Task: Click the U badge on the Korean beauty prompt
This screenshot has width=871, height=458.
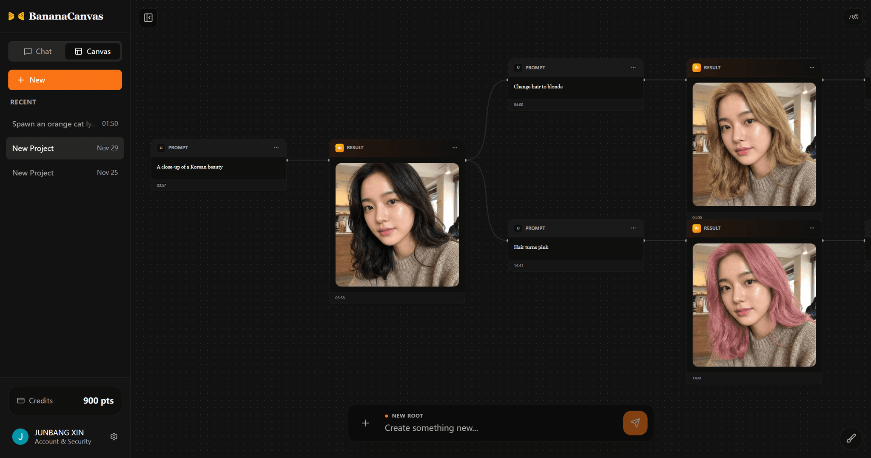Action: (x=161, y=148)
